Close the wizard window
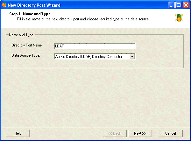The image size is (191, 141). [186, 5]
